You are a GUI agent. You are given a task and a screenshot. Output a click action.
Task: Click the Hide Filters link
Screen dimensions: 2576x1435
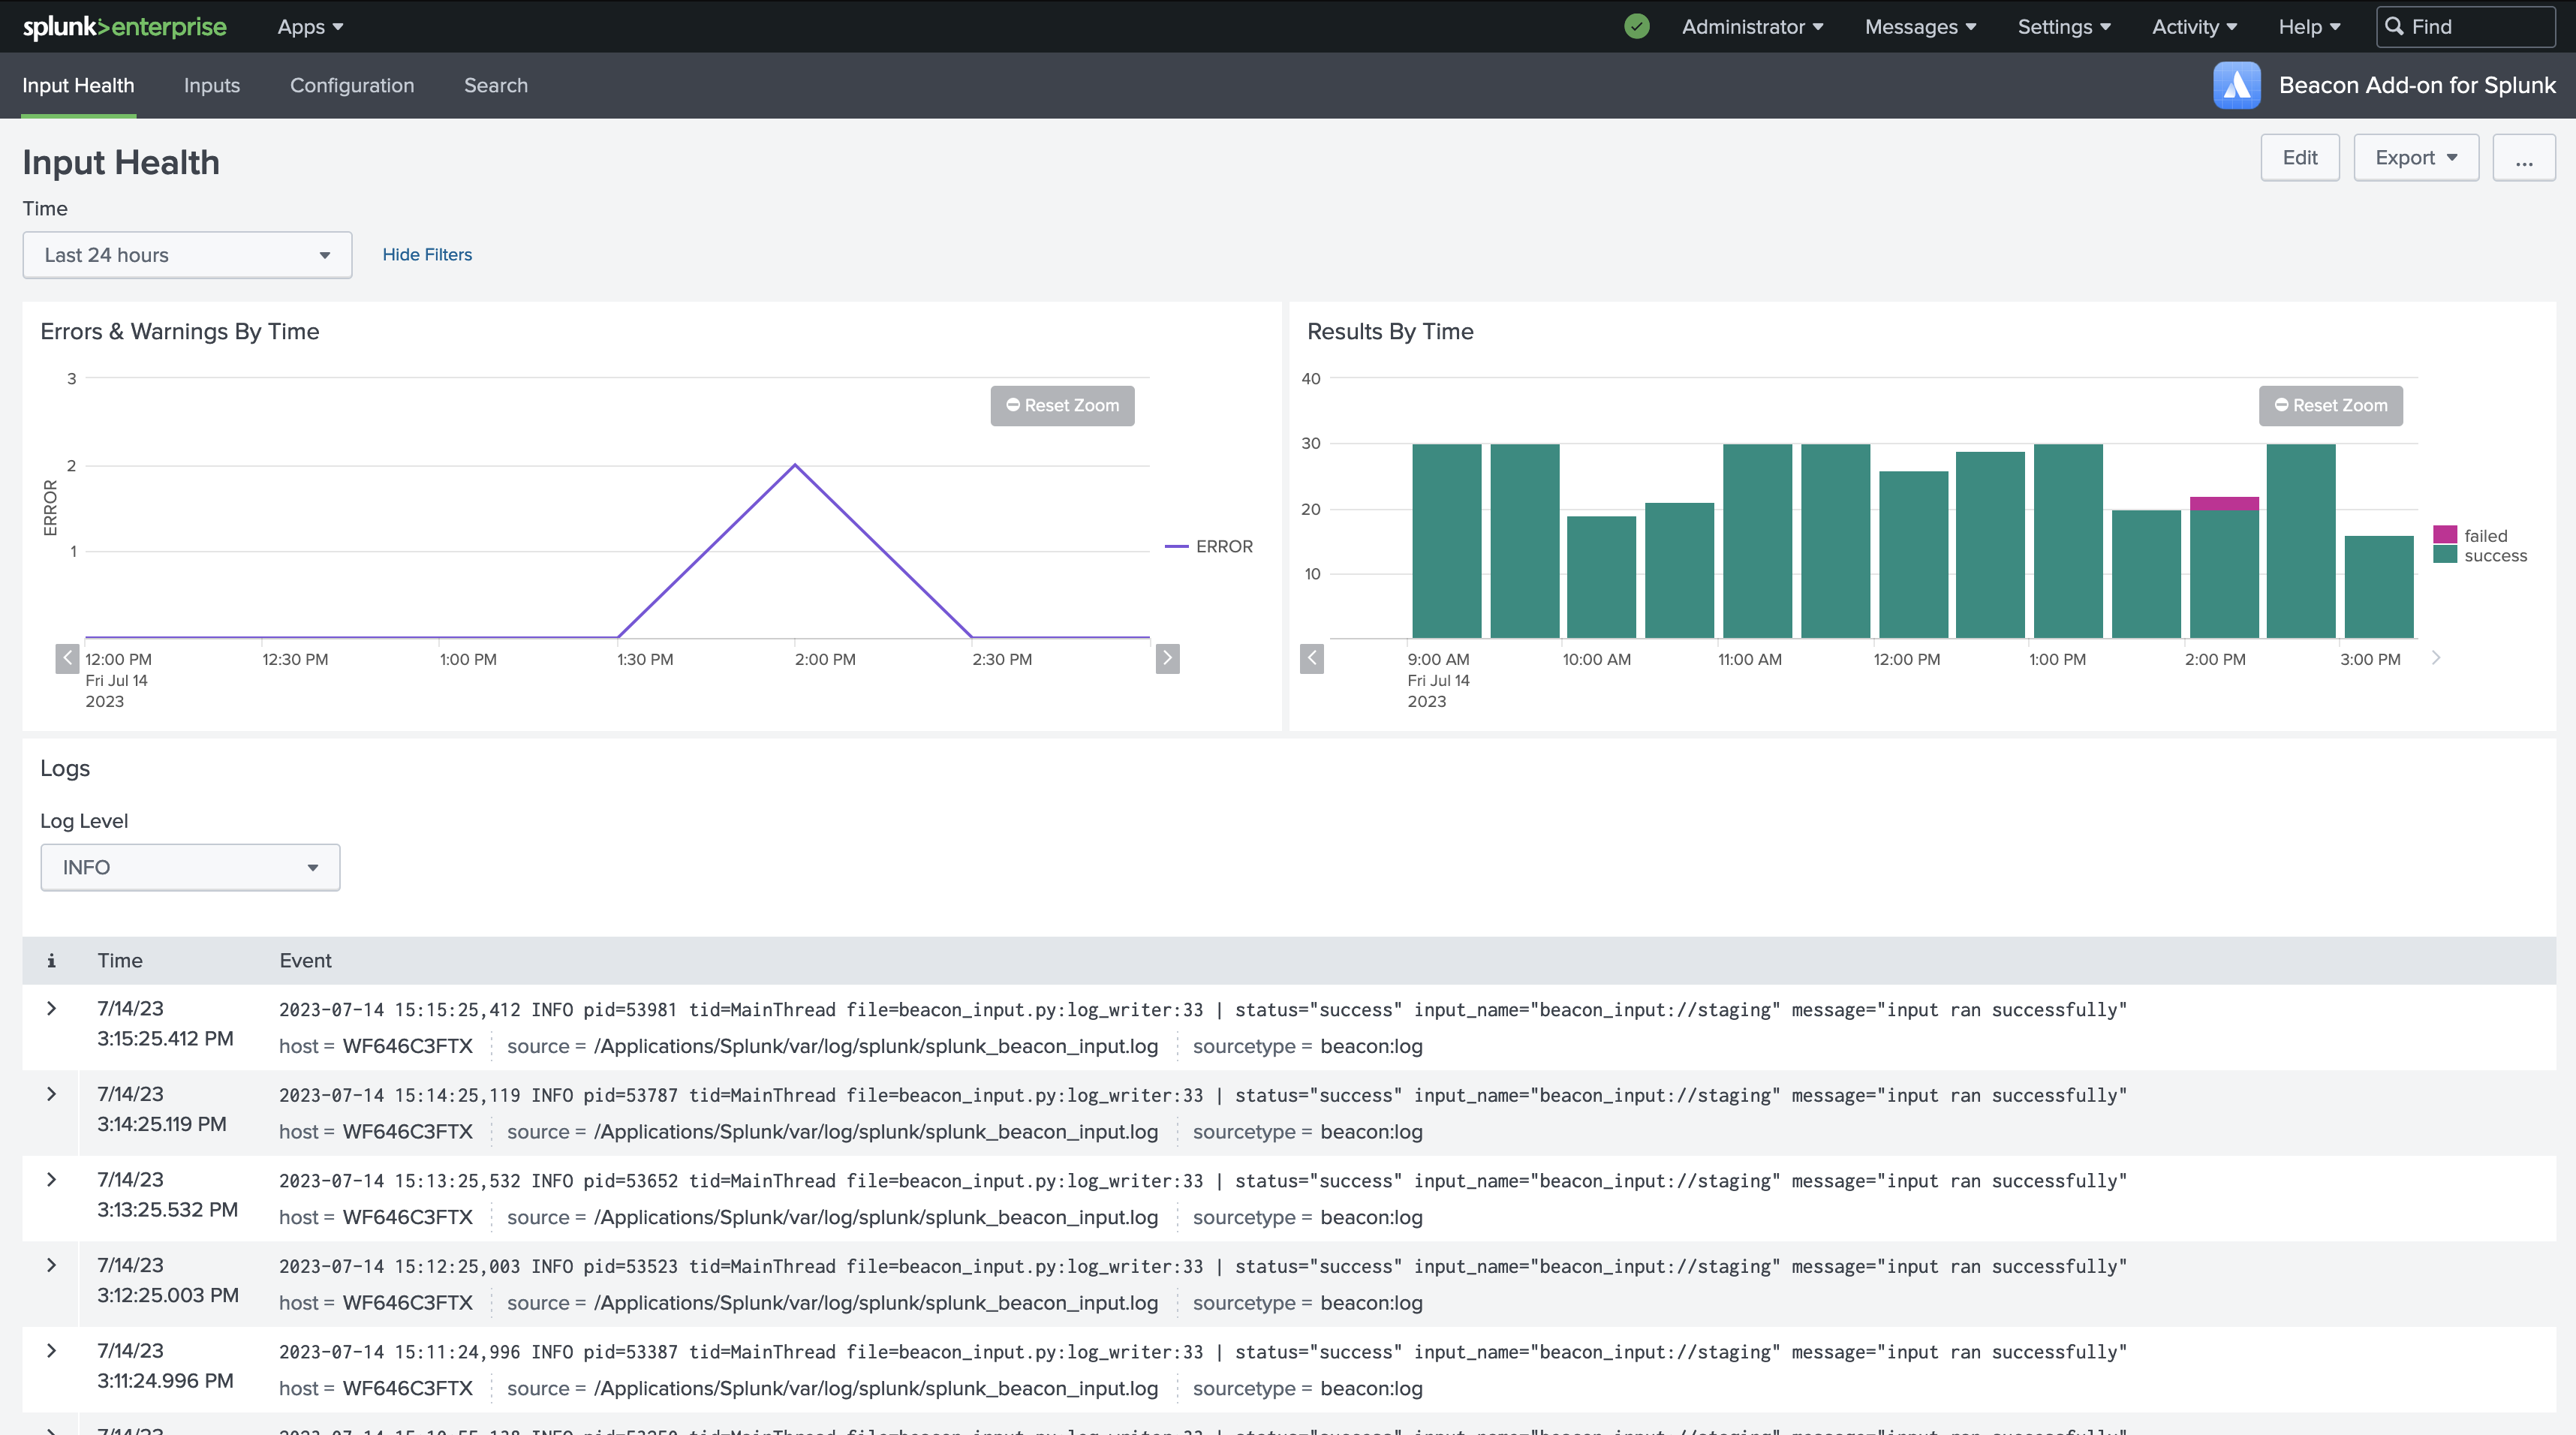point(427,255)
